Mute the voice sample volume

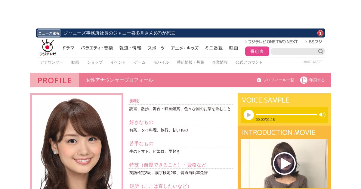click(322, 115)
